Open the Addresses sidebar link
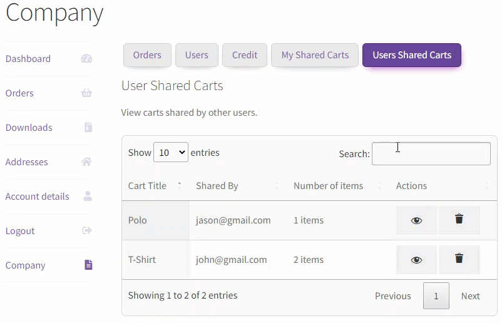 [x=26, y=161]
